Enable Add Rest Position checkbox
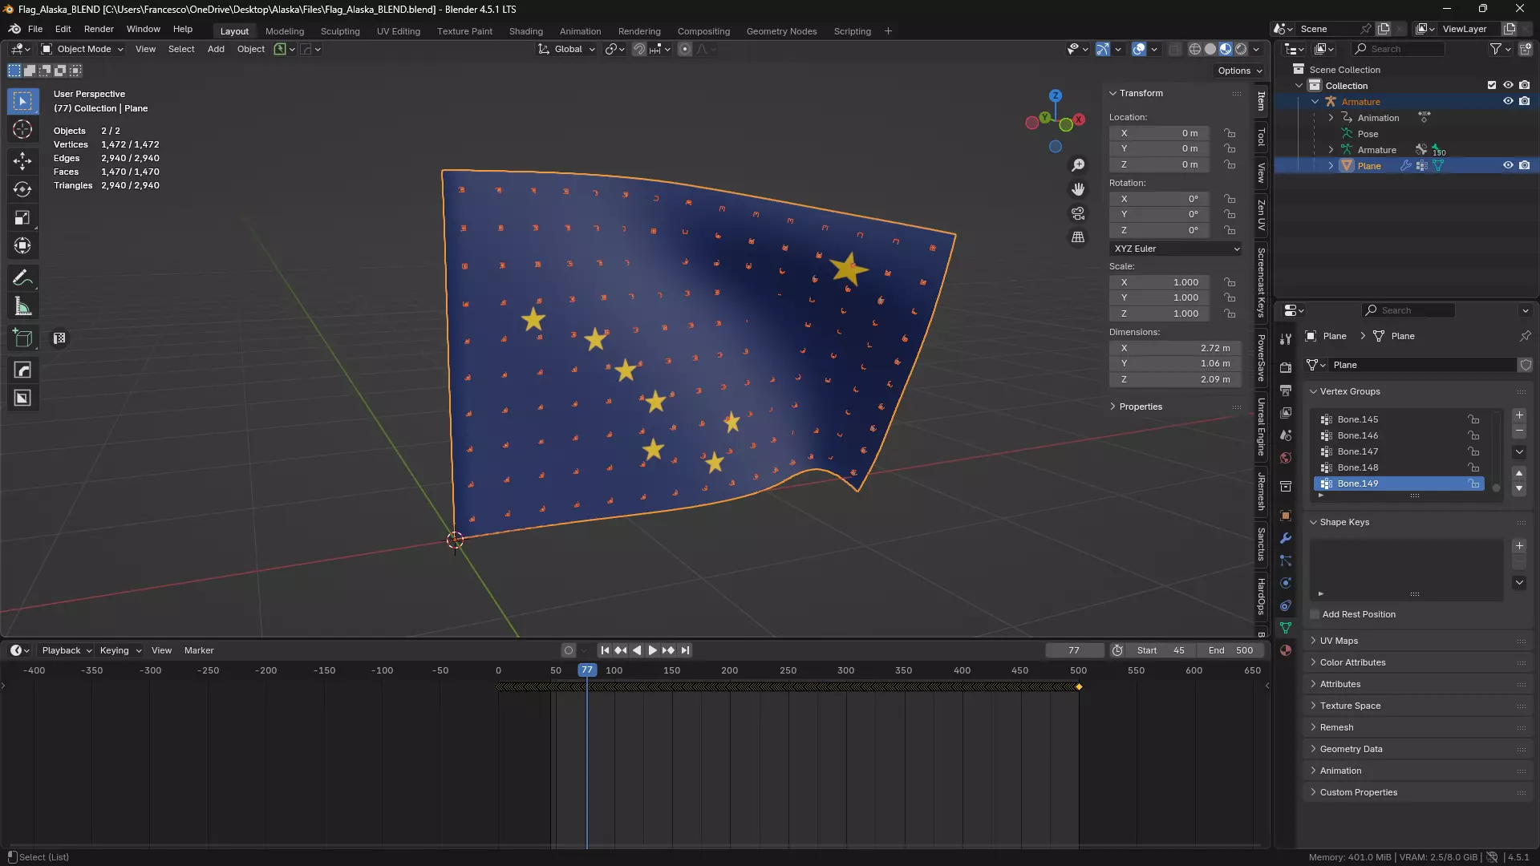 1315,614
